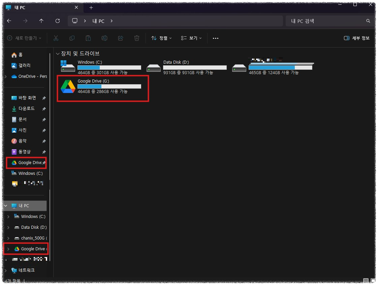Open the three-dot more options menu

(216, 38)
